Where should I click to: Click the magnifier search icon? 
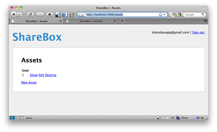coord(203,14)
